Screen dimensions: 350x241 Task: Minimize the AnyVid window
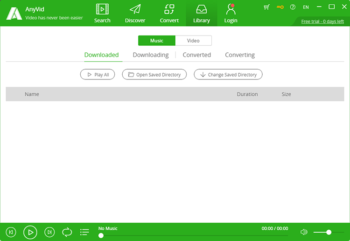pos(319,7)
